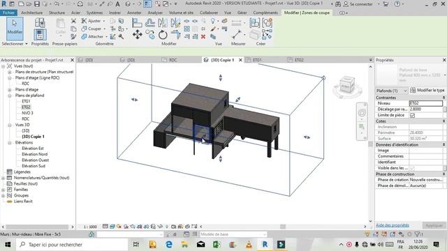Activate the Move tool with four arrows
Image resolution: width=447 pixels, height=251 pixels.
click(x=137, y=35)
